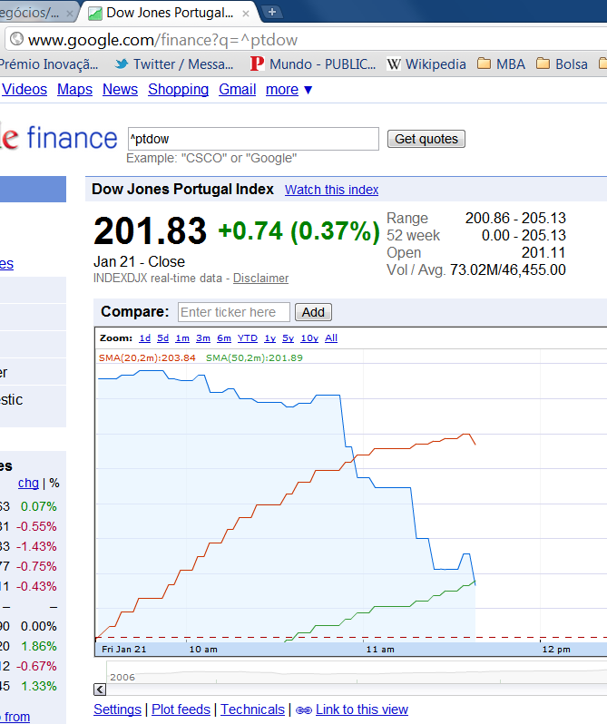This screenshot has width=607, height=724.
Task: Set chart zoom to YTD
Action: pyautogui.click(x=248, y=338)
